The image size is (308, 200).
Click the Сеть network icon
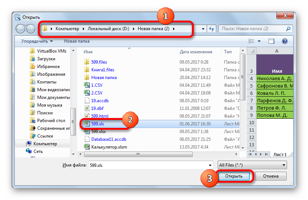pyautogui.click(x=28, y=151)
